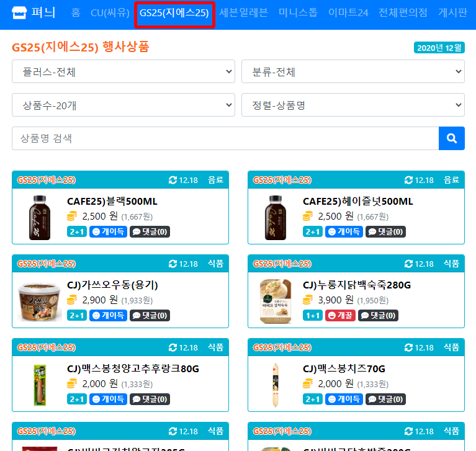Open product title CJ)맥스봉치즈70G
The image size is (476, 451).
point(344,369)
